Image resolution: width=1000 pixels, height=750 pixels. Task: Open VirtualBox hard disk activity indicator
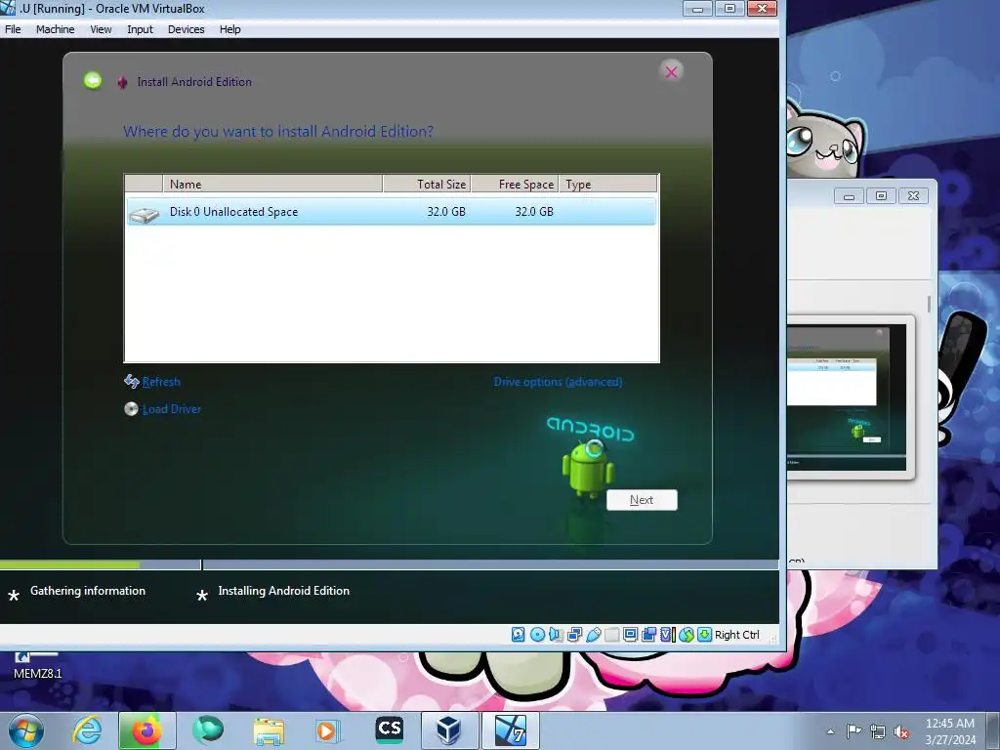pyautogui.click(x=519, y=635)
